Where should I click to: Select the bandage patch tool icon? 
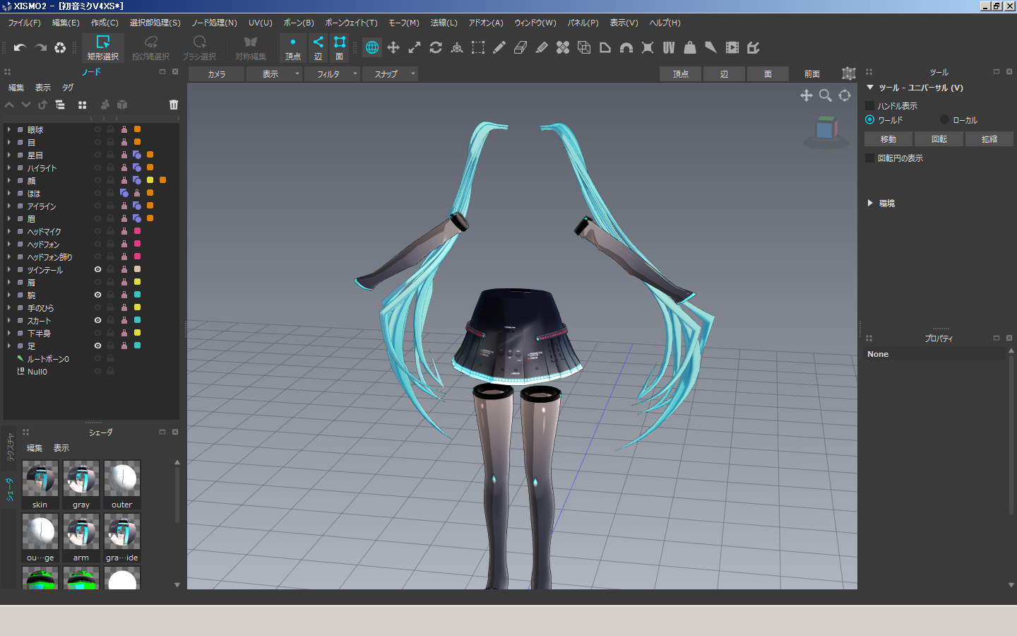563,47
